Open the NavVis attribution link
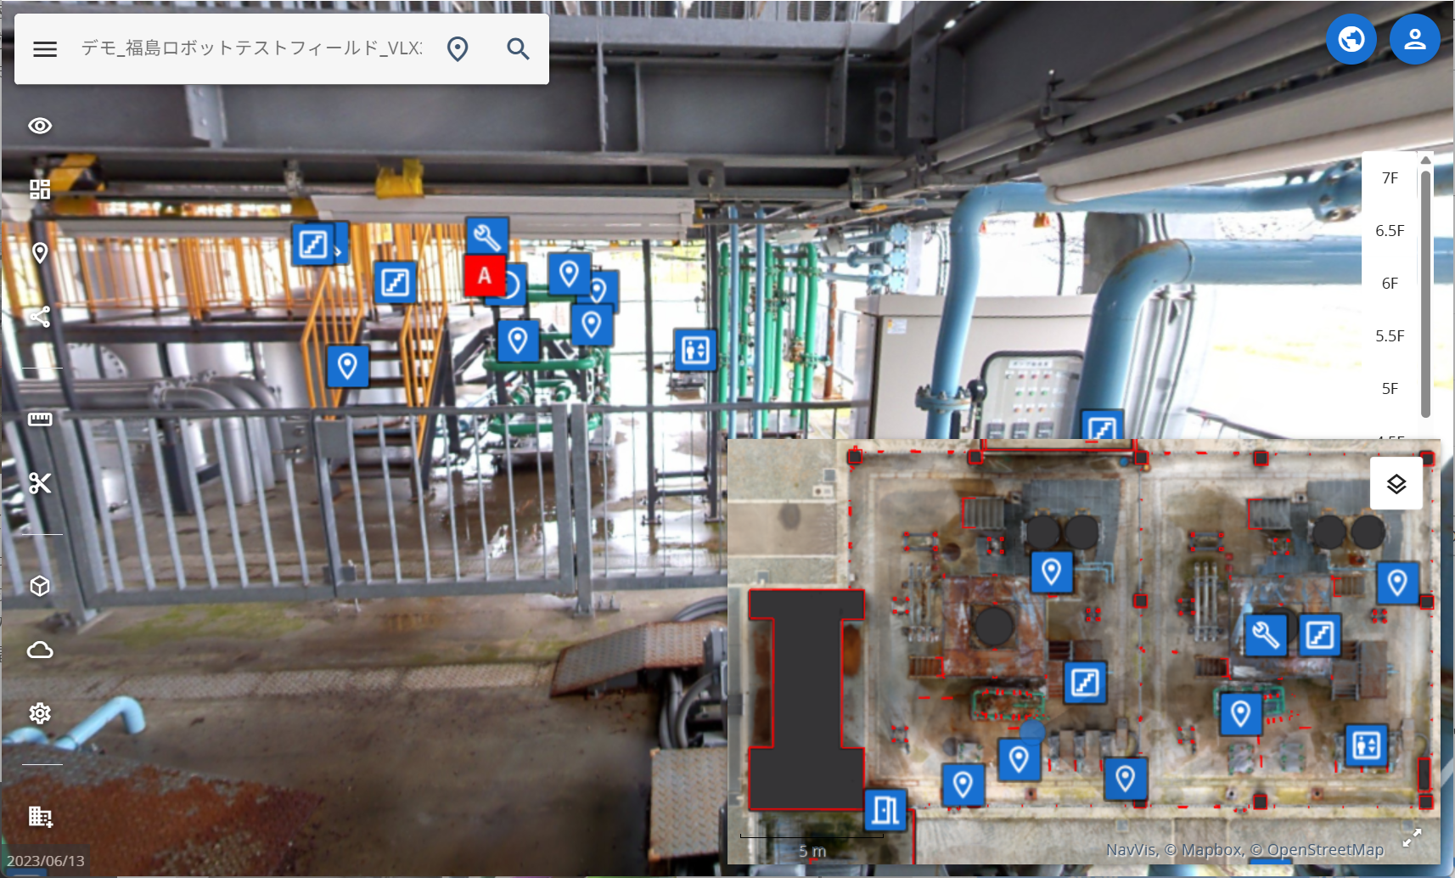This screenshot has height=878, width=1455. pos(1131,850)
